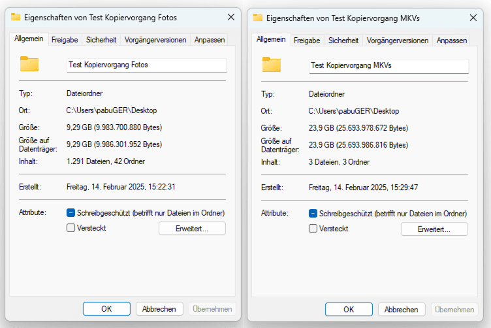Click Abbrechen in the MKVs properties dialog

click(x=402, y=309)
